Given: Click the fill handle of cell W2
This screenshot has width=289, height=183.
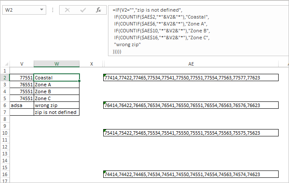Looking at the screenshot, I should click(79, 81).
